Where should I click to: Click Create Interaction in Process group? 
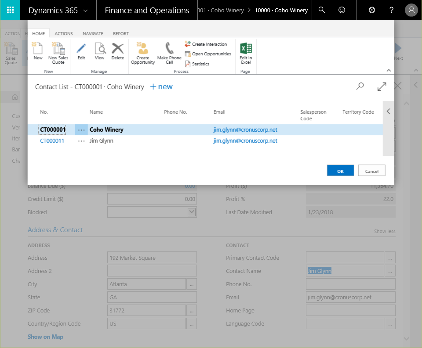(206, 44)
